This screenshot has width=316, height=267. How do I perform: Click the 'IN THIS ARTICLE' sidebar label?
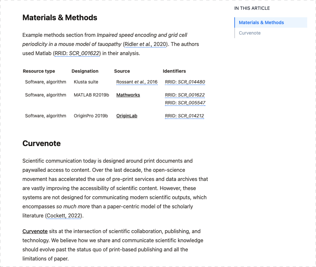pos(252,8)
